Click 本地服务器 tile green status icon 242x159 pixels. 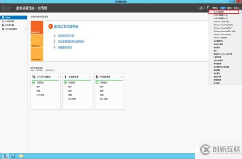point(65,83)
